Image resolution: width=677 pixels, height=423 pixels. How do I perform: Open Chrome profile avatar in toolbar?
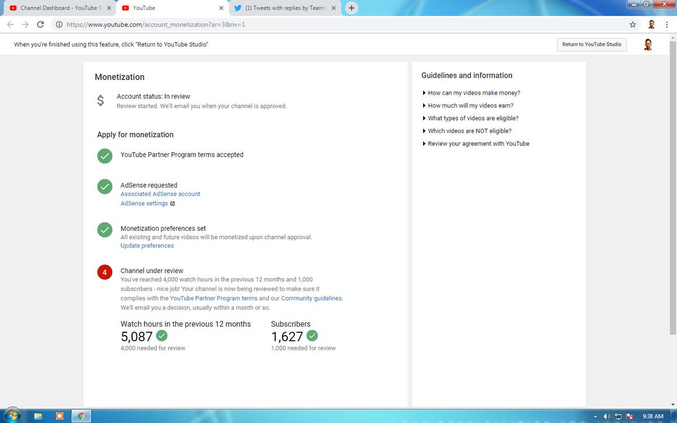(x=651, y=25)
